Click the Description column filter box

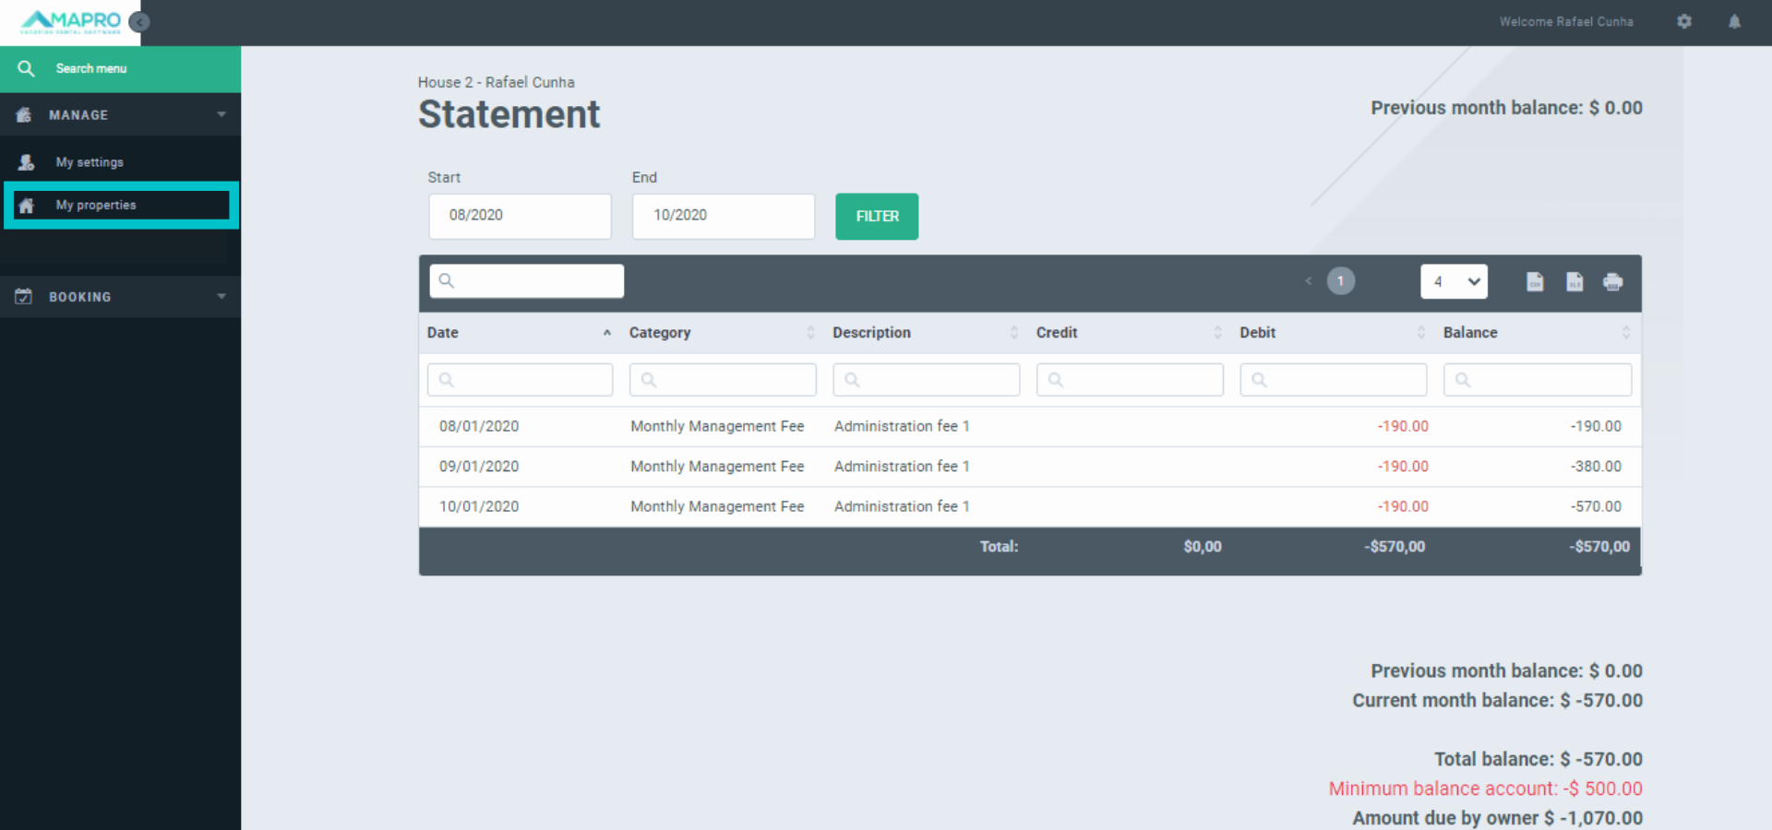[927, 380]
